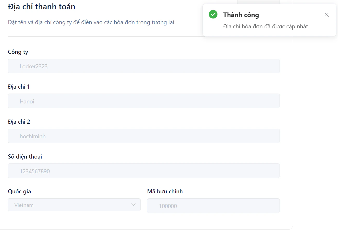
Task: Click the Quốc gia field label
Action: click(19, 191)
